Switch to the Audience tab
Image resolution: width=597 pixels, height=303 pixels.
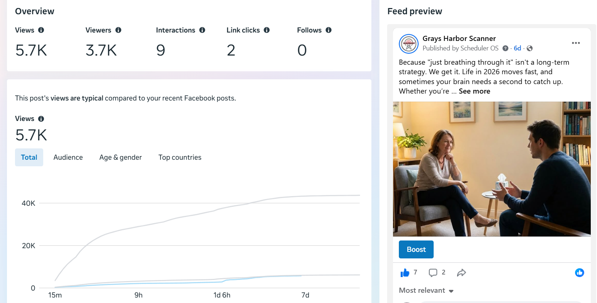tap(68, 158)
